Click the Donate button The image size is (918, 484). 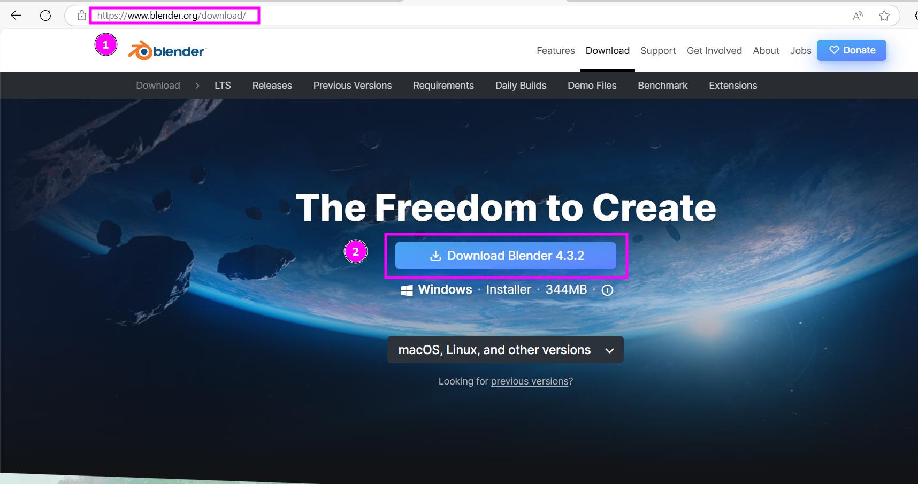click(x=851, y=50)
